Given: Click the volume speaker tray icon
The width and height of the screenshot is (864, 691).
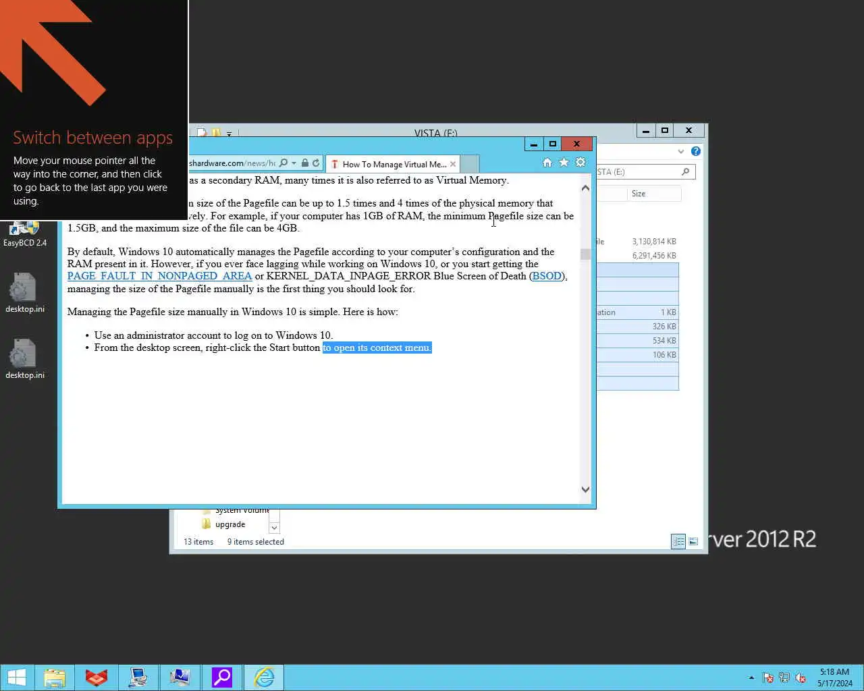Looking at the screenshot, I should [x=801, y=678].
